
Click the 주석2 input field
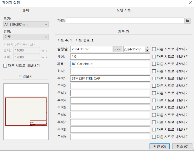(x=110, y=86)
